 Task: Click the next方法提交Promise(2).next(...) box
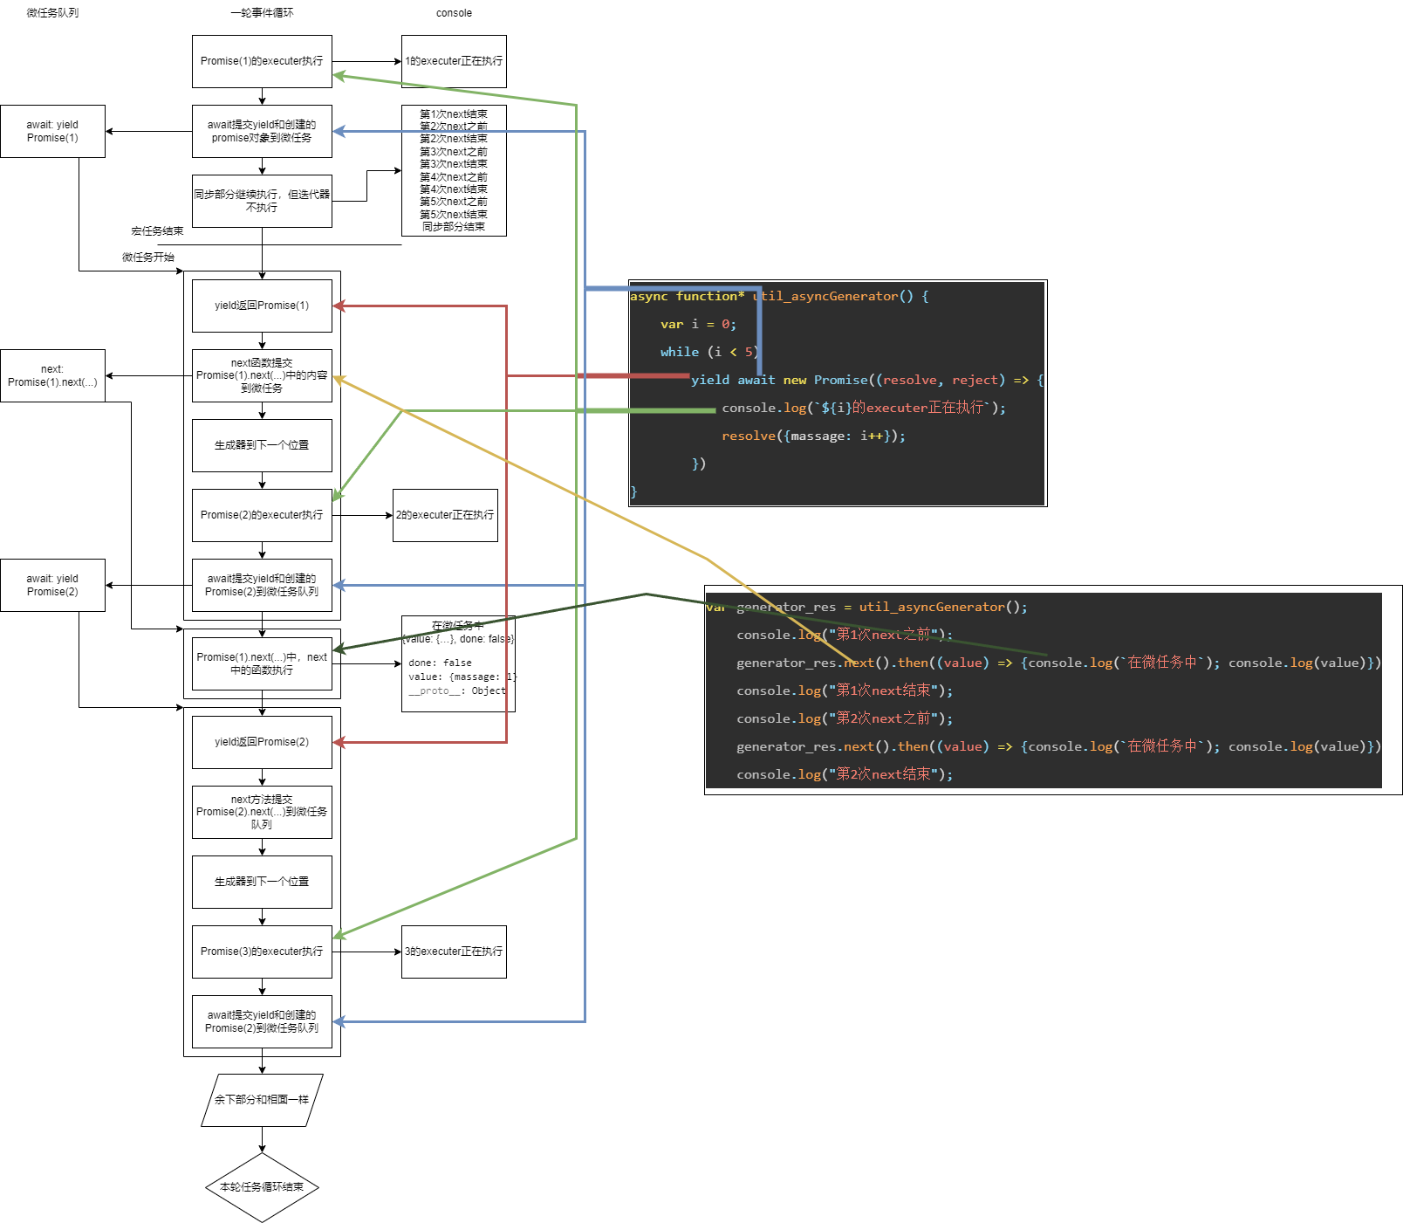point(262,812)
